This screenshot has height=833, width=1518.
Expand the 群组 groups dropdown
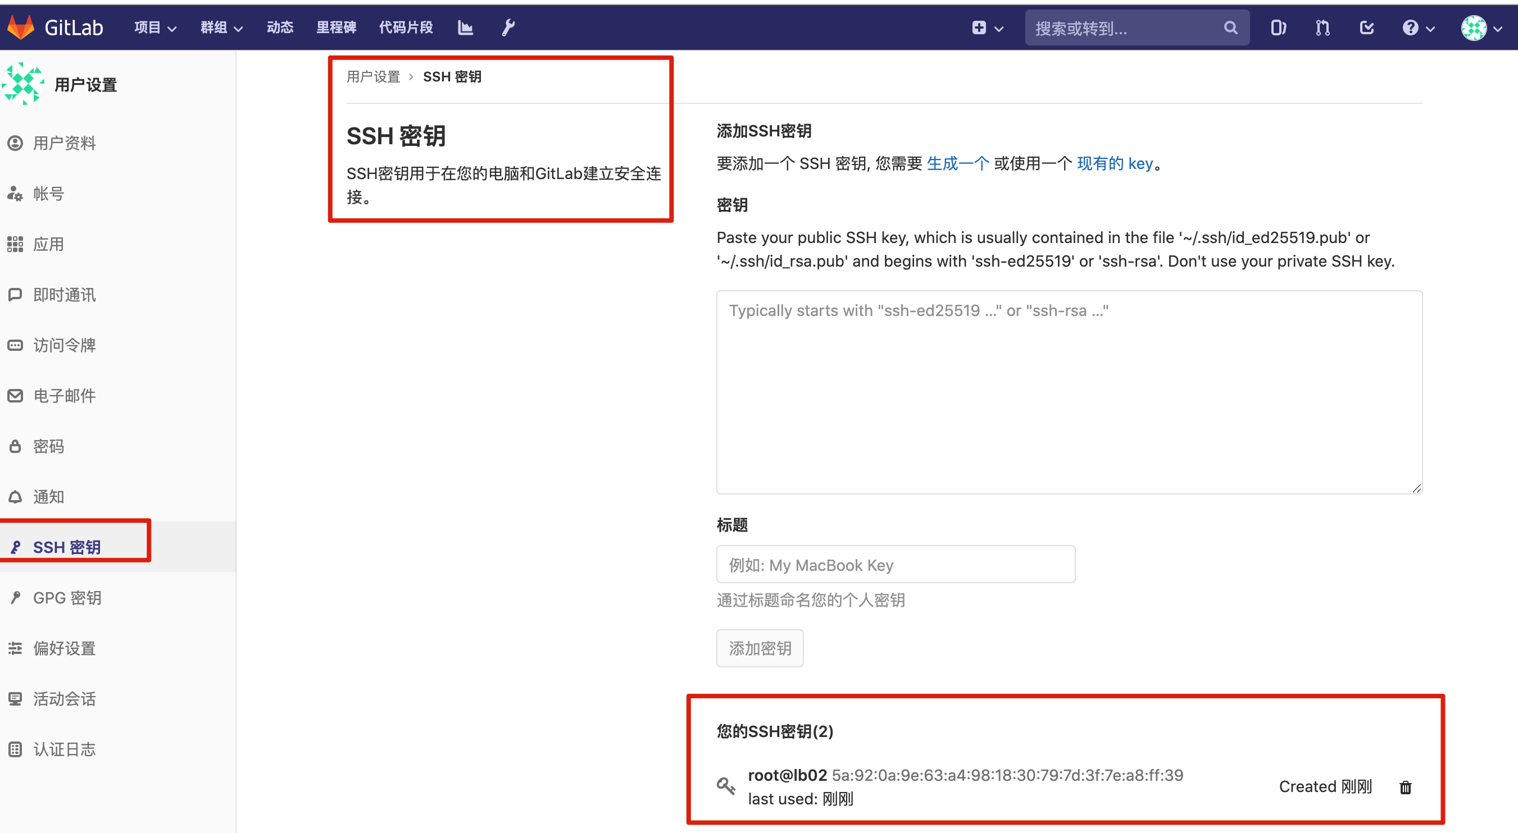221,27
